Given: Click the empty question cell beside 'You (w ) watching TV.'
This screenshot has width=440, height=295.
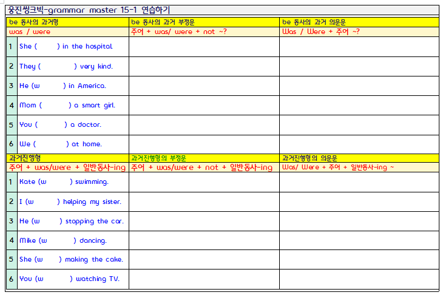Looking at the screenshot, I should tap(359, 279).
